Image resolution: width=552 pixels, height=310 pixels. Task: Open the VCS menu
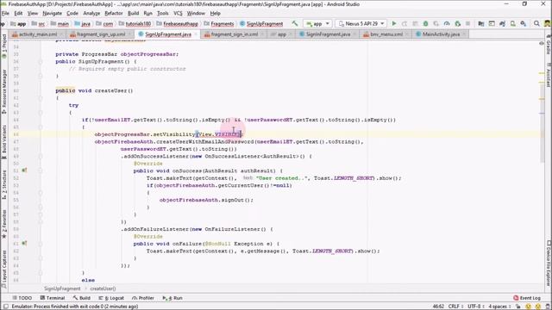tap(179, 14)
